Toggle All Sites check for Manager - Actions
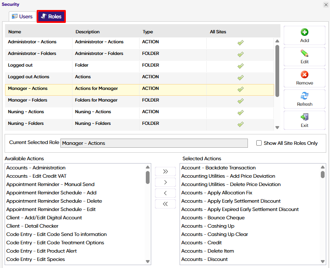Screen dimensions: 330x268 [240, 89]
